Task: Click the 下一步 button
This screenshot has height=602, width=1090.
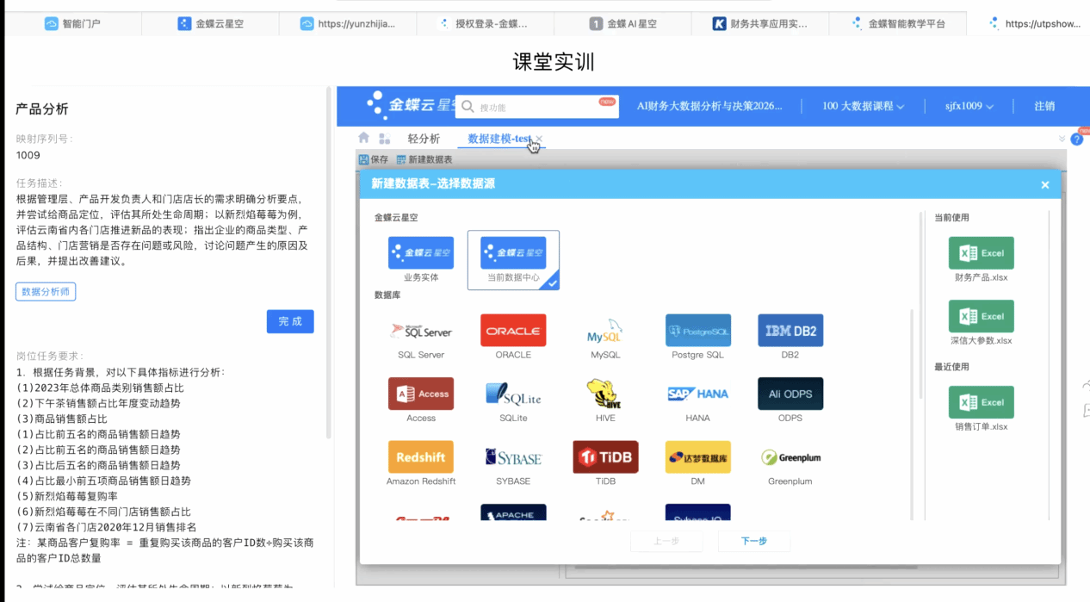Action: click(754, 541)
